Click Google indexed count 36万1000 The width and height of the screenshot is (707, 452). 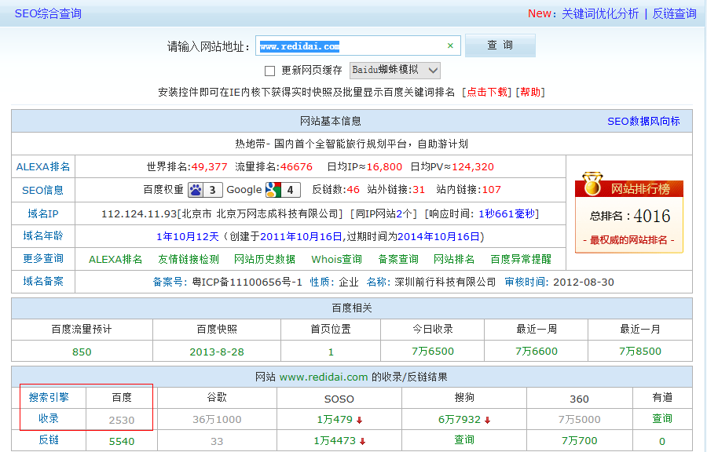217,420
